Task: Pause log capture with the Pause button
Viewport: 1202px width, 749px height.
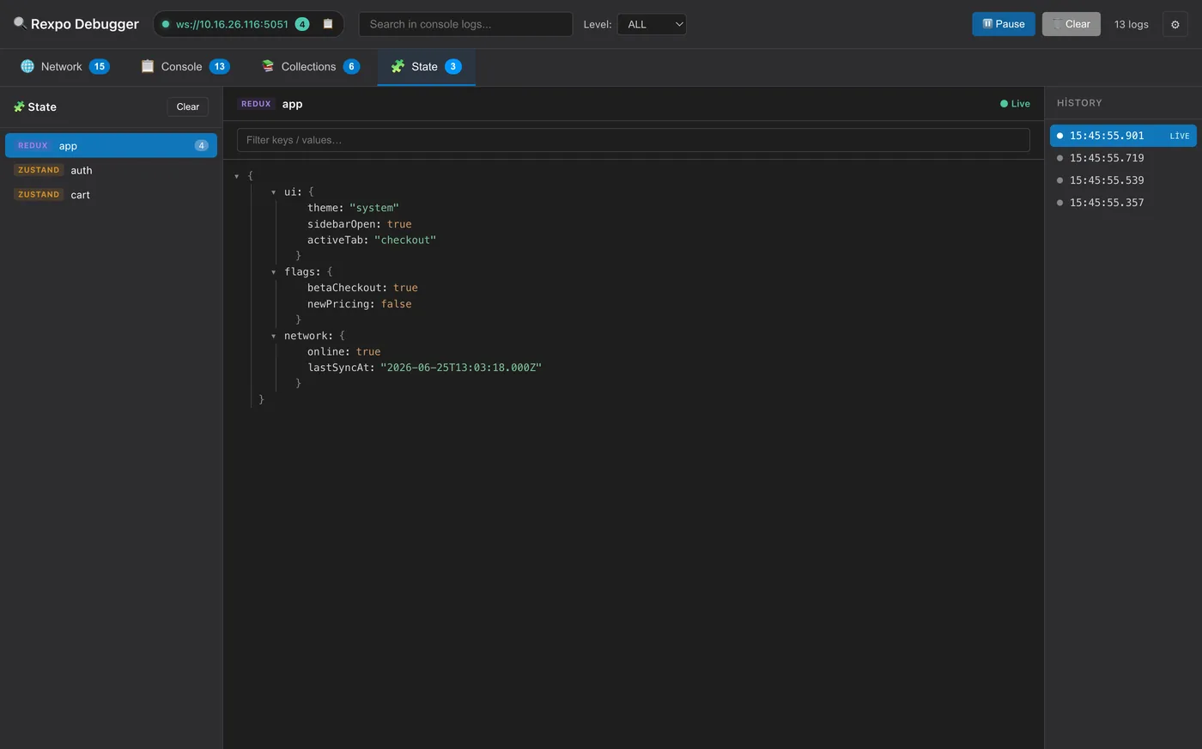Action: tap(1004, 24)
